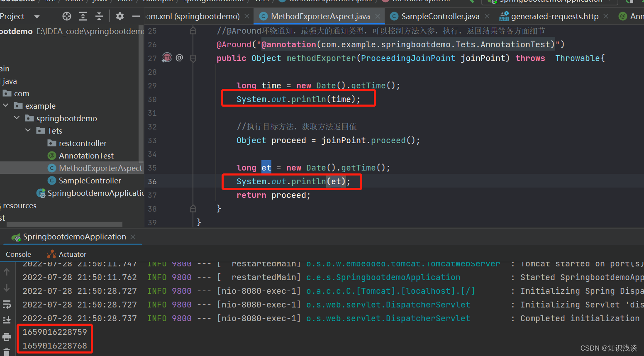Open the Project panel gear options

pyautogui.click(x=120, y=16)
